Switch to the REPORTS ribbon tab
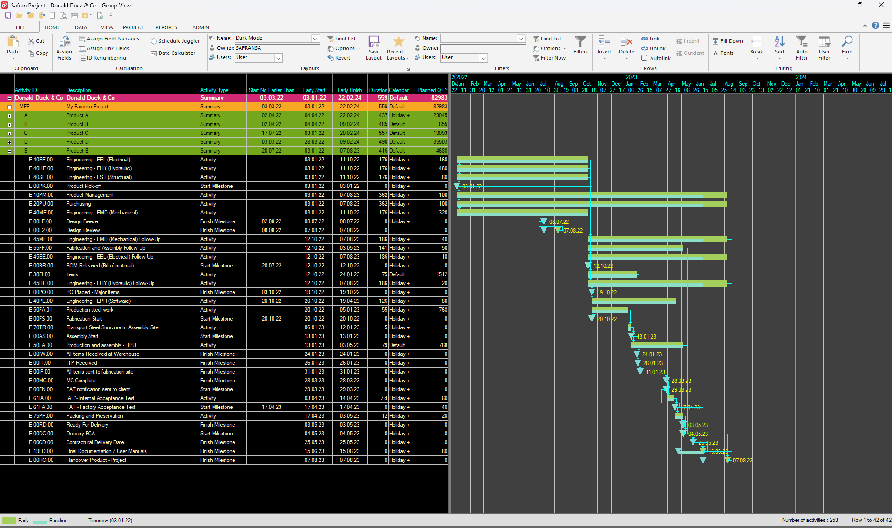892x528 pixels. (x=166, y=27)
